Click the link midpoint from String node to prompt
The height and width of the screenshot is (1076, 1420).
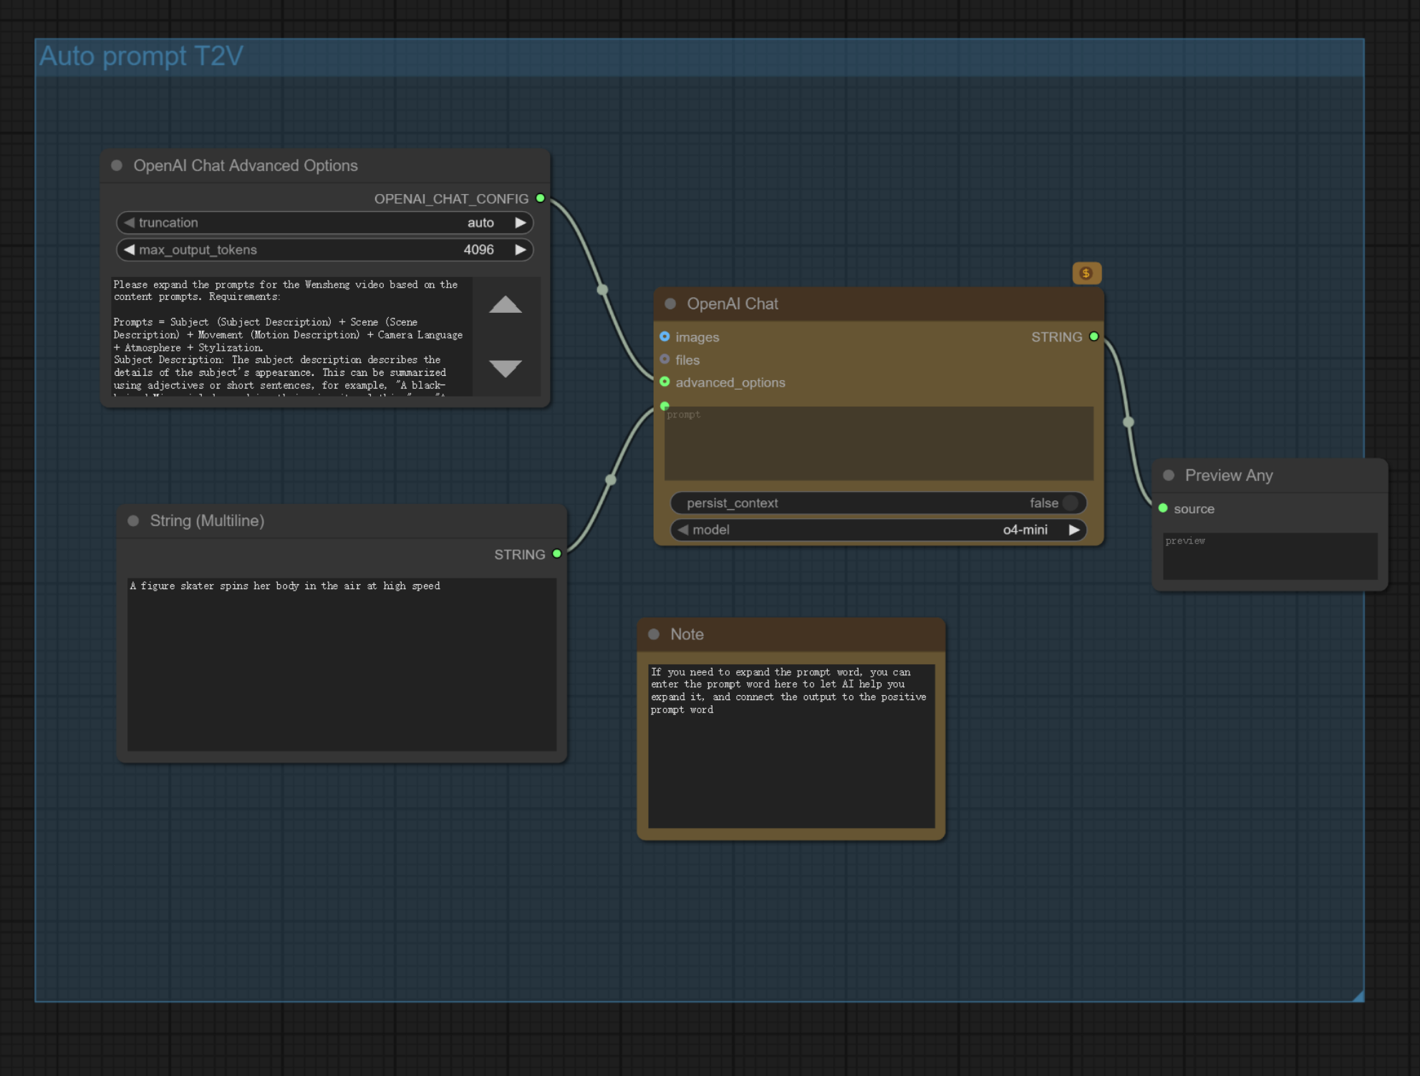coord(611,480)
